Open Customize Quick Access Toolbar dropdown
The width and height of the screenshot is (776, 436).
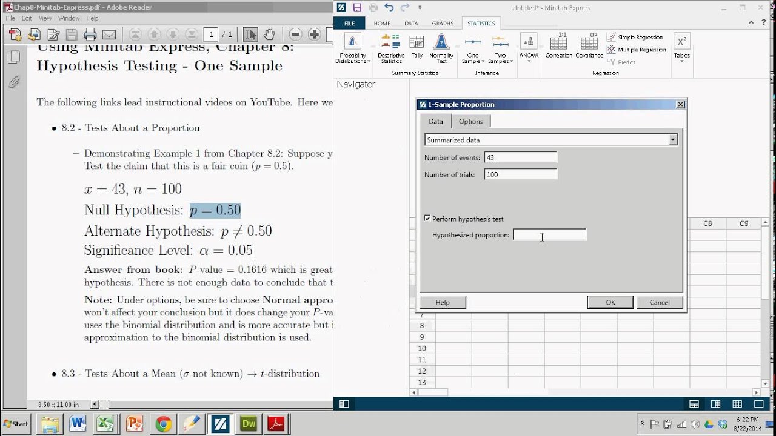pyautogui.click(x=420, y=8)
